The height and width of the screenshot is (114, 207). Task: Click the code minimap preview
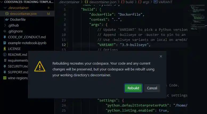[x=198, y=17]
